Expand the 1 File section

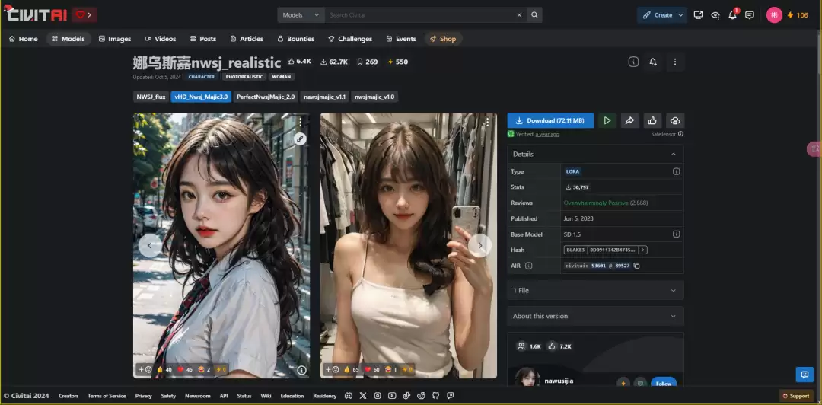click(595, 290)
